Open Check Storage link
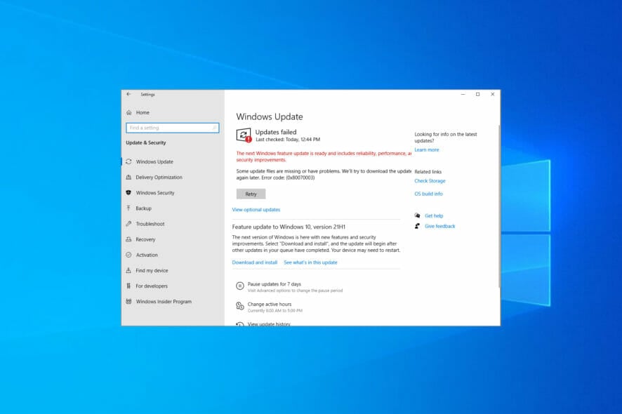Screen dimensions: 622x414 click(x=430, y=181)
